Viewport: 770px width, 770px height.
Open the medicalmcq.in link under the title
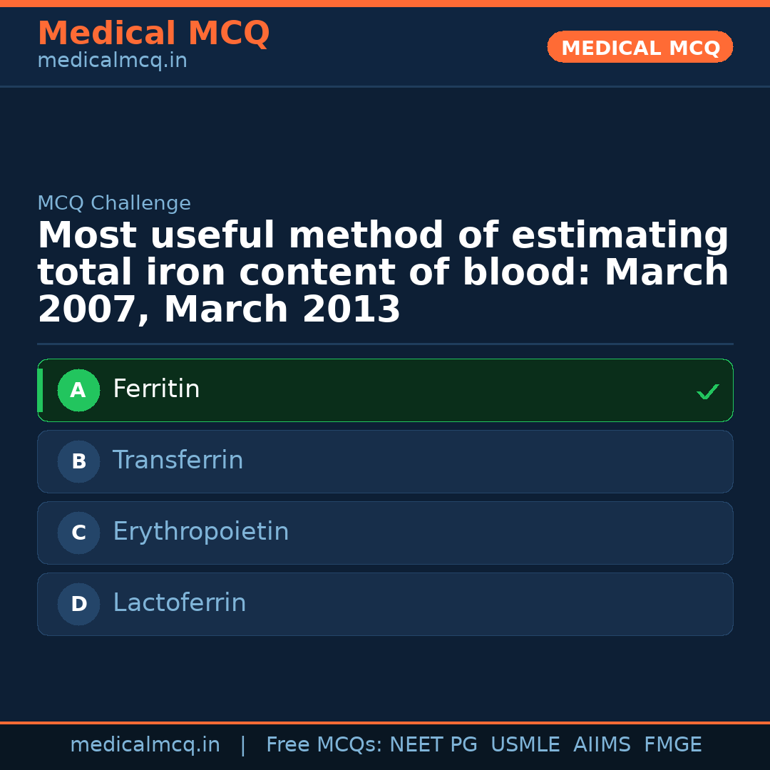click(112, 61)
